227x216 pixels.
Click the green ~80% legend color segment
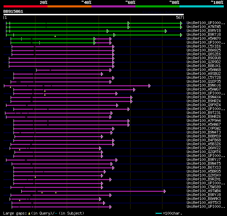(x=157, y=6)
